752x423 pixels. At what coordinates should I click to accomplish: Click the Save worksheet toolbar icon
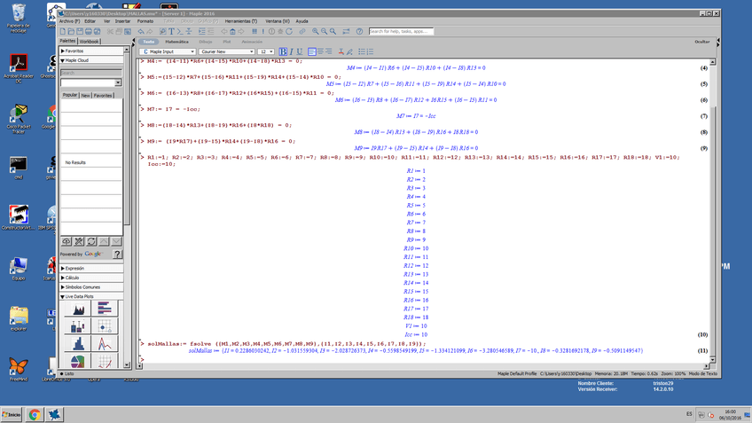[79, 32]
